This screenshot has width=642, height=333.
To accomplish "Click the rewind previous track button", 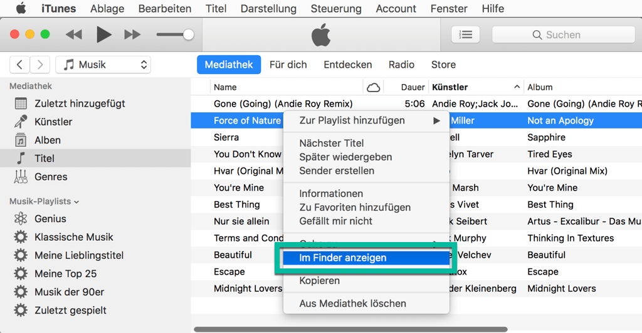I will 74,35.
